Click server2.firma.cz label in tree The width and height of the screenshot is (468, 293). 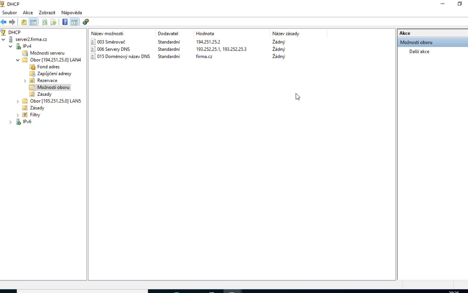[x=31, y=39]
